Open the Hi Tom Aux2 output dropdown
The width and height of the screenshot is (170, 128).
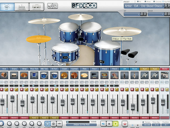point(54,118)
